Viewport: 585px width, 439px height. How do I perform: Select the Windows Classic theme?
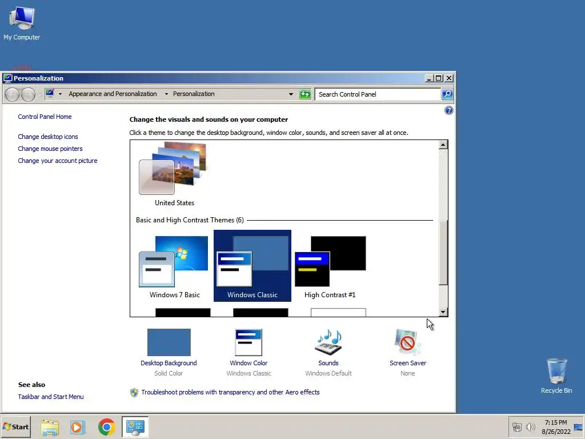click(x=252, y=266)
